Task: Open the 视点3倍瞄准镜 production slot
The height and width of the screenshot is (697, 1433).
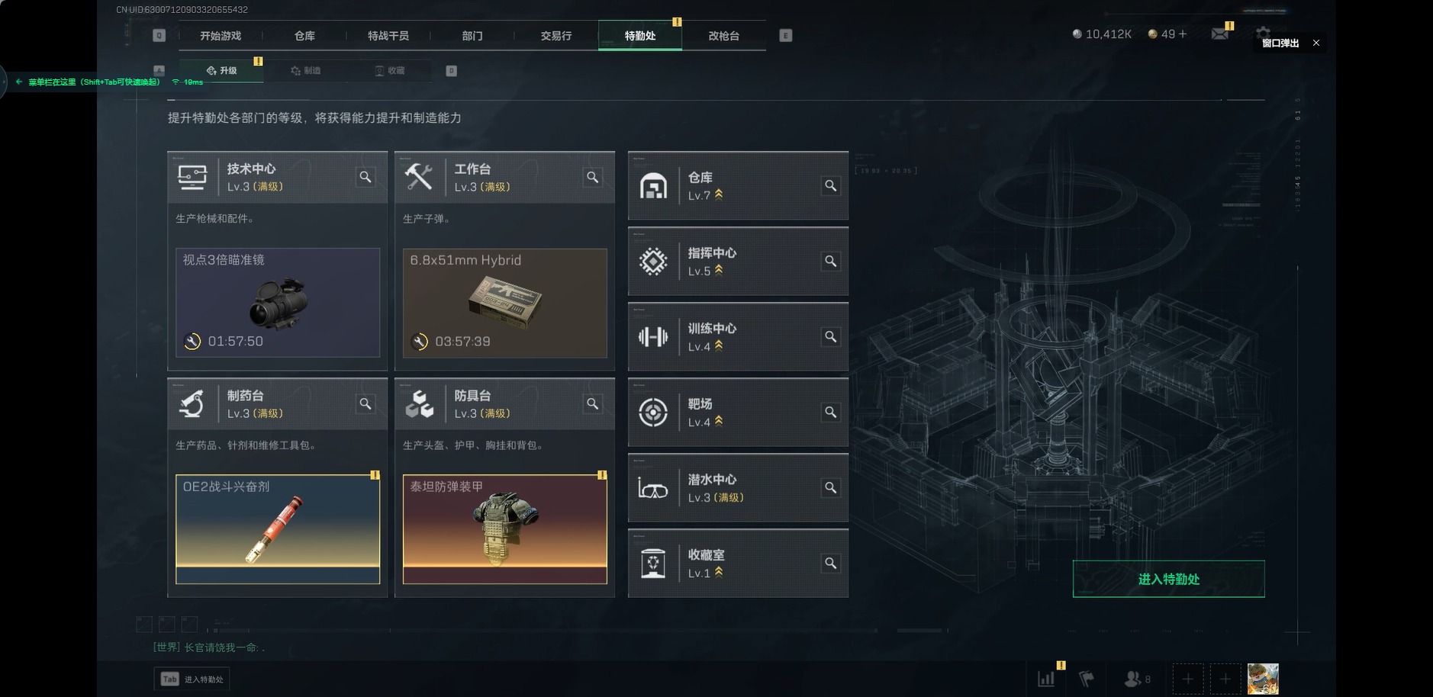Action: click(x=278, y=303)
